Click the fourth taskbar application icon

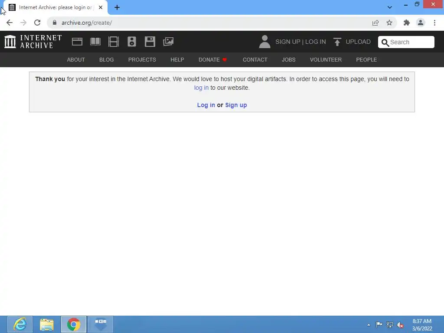click(101, 324)
